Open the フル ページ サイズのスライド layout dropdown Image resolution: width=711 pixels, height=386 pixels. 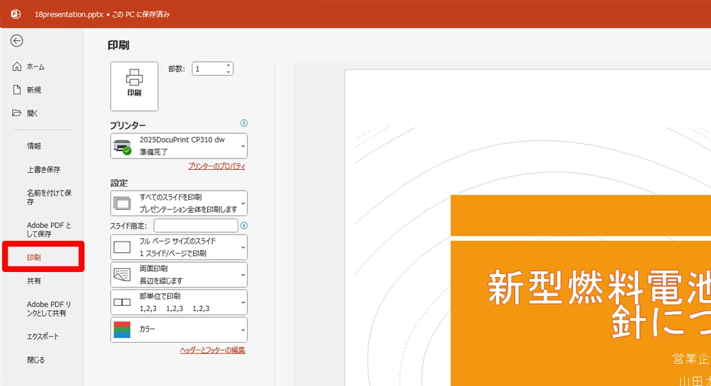pyautogui.click(x=179, y=247)
